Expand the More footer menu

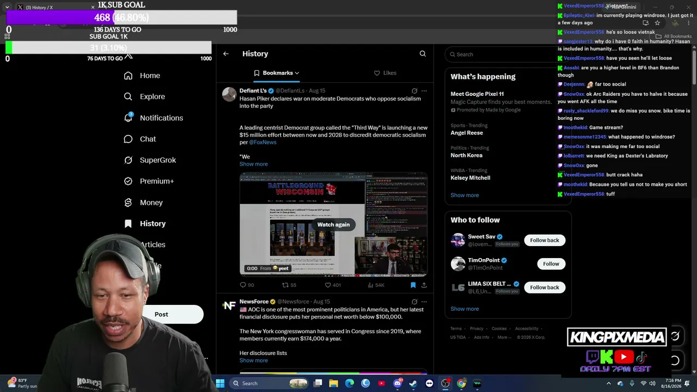504,337
